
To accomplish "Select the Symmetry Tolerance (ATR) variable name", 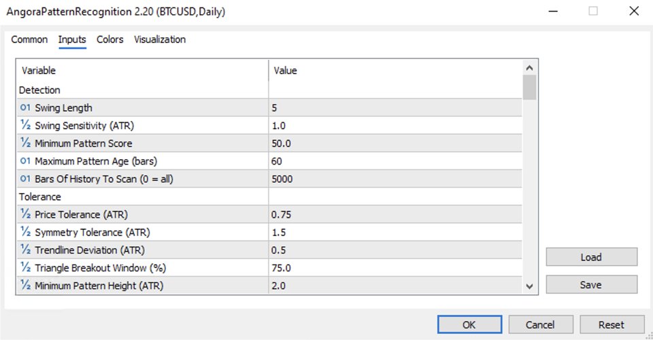I will tap(92, 232).
